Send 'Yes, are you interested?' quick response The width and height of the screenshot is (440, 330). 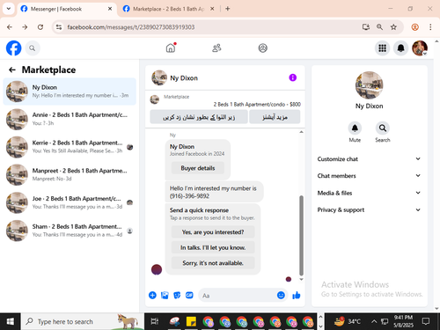click(x=213, y=232)
